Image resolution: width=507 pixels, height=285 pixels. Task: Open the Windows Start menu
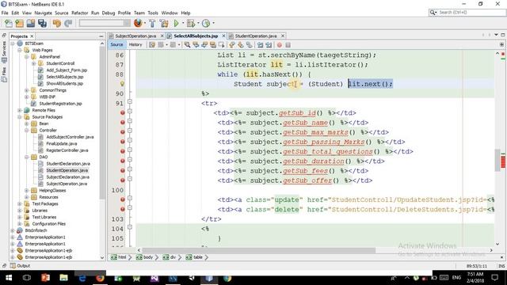click(9, 278)
